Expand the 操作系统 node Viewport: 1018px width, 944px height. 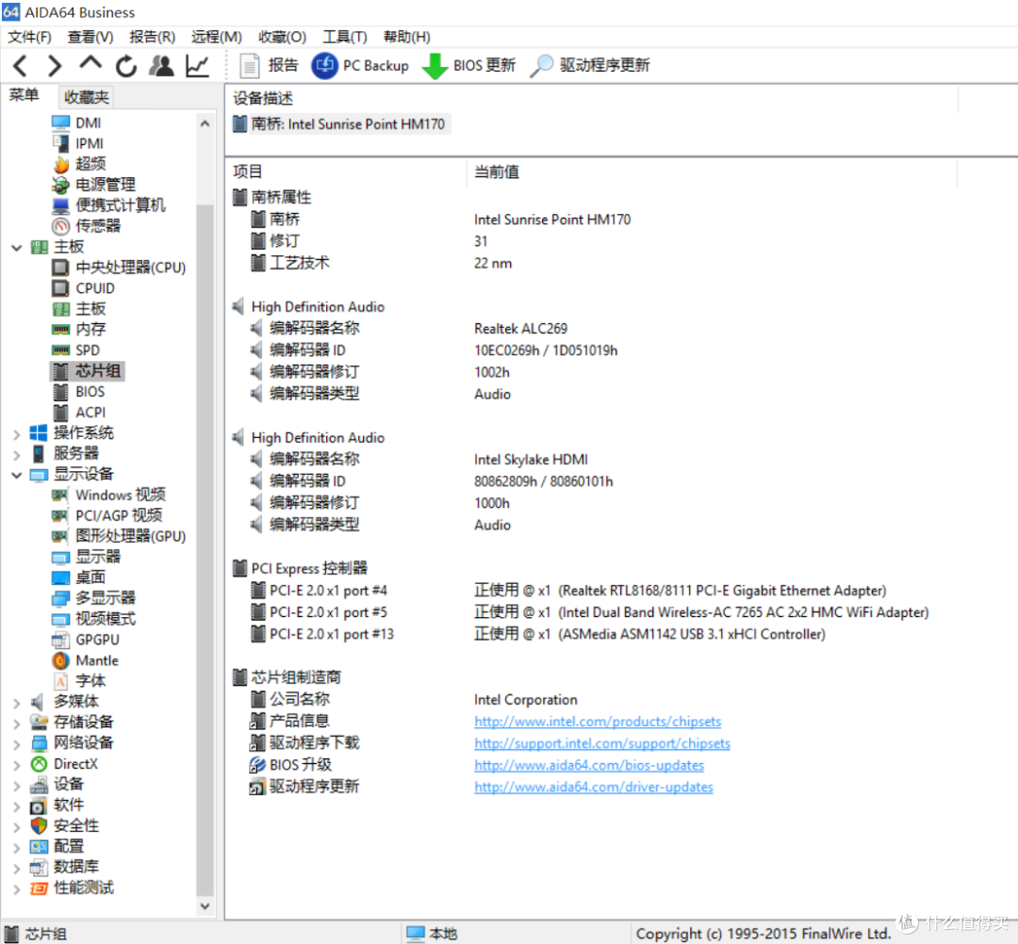tap(17, 434)
